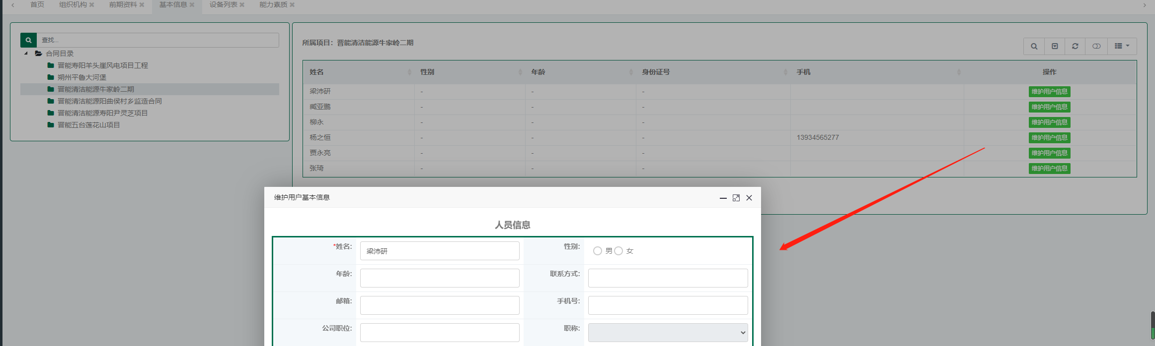Sort table by 性别 column
This screenshot has width=1155, height=346.
point(469,72)
